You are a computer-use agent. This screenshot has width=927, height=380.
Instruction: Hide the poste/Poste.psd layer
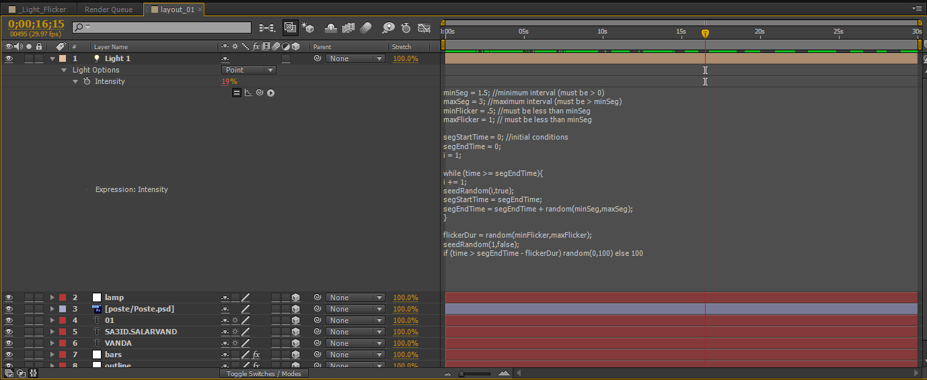click(9, 309)
